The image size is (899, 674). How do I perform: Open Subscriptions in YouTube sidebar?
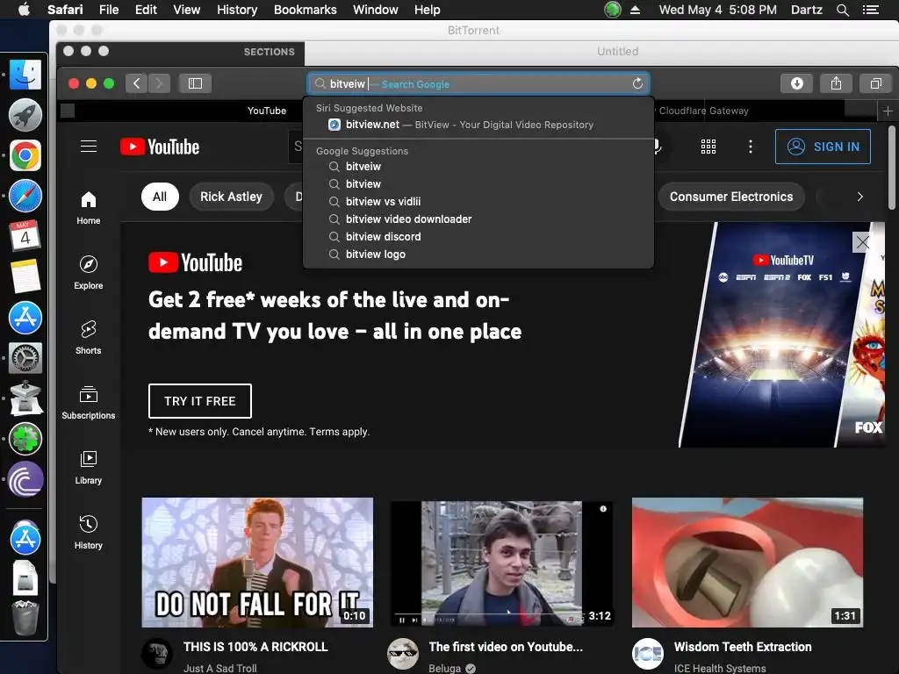pos(89,402)
